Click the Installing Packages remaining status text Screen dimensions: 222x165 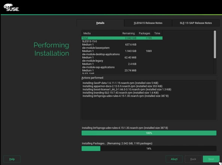point(117,143)
